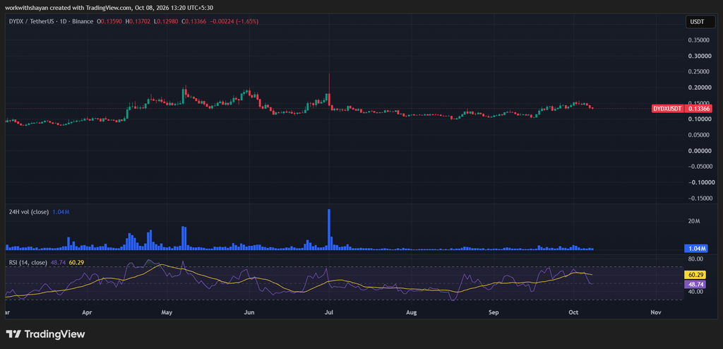Click the Jun label on time axis
This screenshot has height=349, width=723.
pyautogui.click(x=249, y=312)
